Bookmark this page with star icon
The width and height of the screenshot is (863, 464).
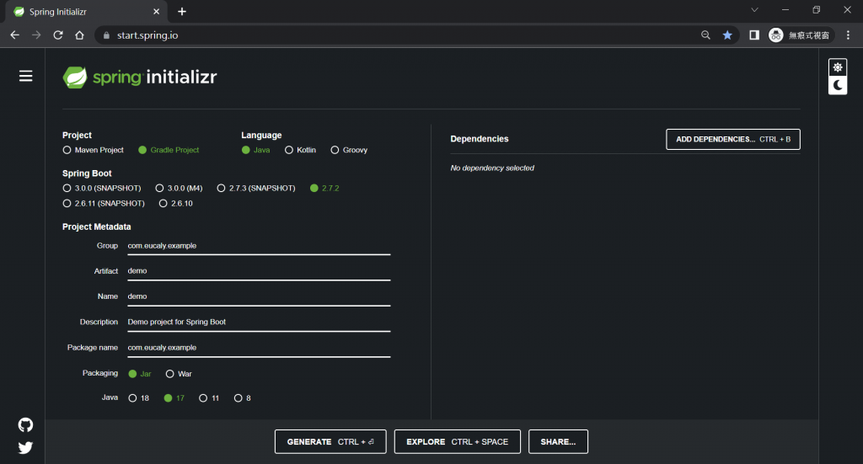[x=727, y=35]
